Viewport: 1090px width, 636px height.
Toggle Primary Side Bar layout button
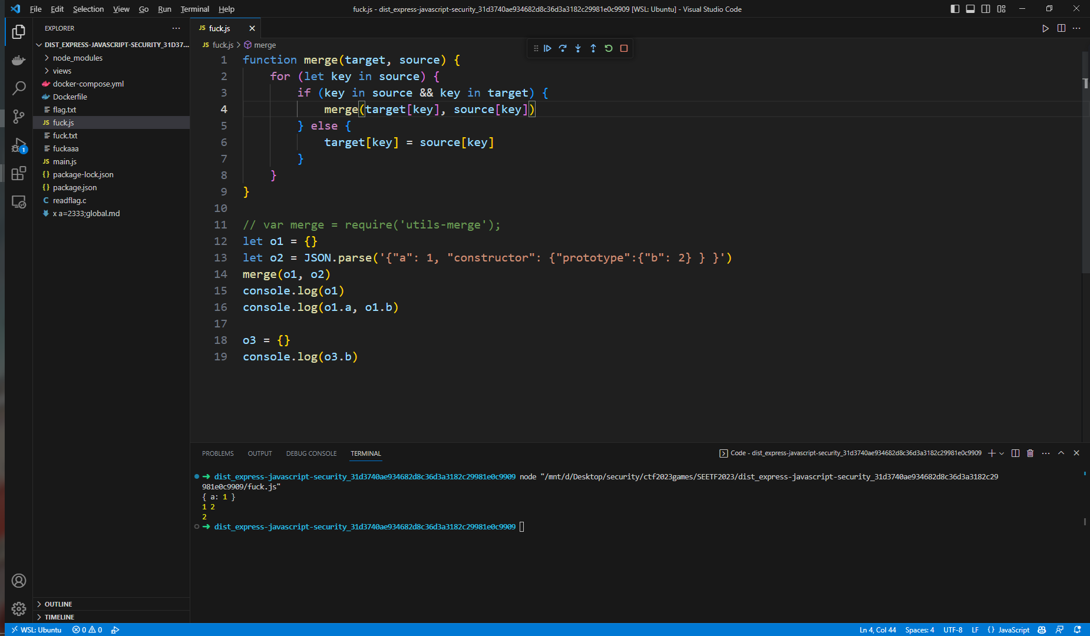point(955,9)
